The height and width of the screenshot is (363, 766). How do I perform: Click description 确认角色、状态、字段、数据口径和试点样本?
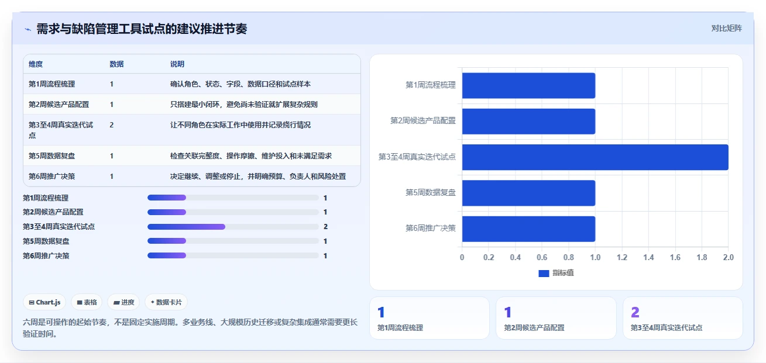[241, 84]
